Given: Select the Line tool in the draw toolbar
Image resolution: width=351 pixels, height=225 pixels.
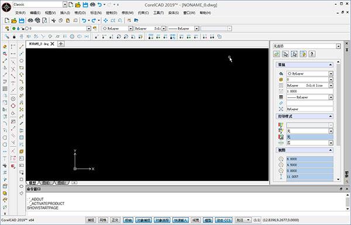Looking at the screenshot, I should pyautogui.click(x=21, y=47).
